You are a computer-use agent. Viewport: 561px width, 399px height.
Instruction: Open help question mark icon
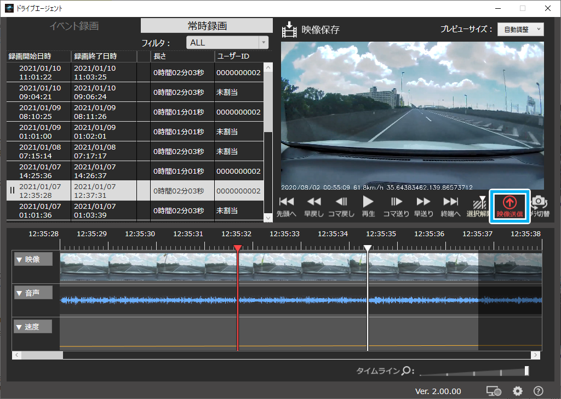(x=538, y=391)
